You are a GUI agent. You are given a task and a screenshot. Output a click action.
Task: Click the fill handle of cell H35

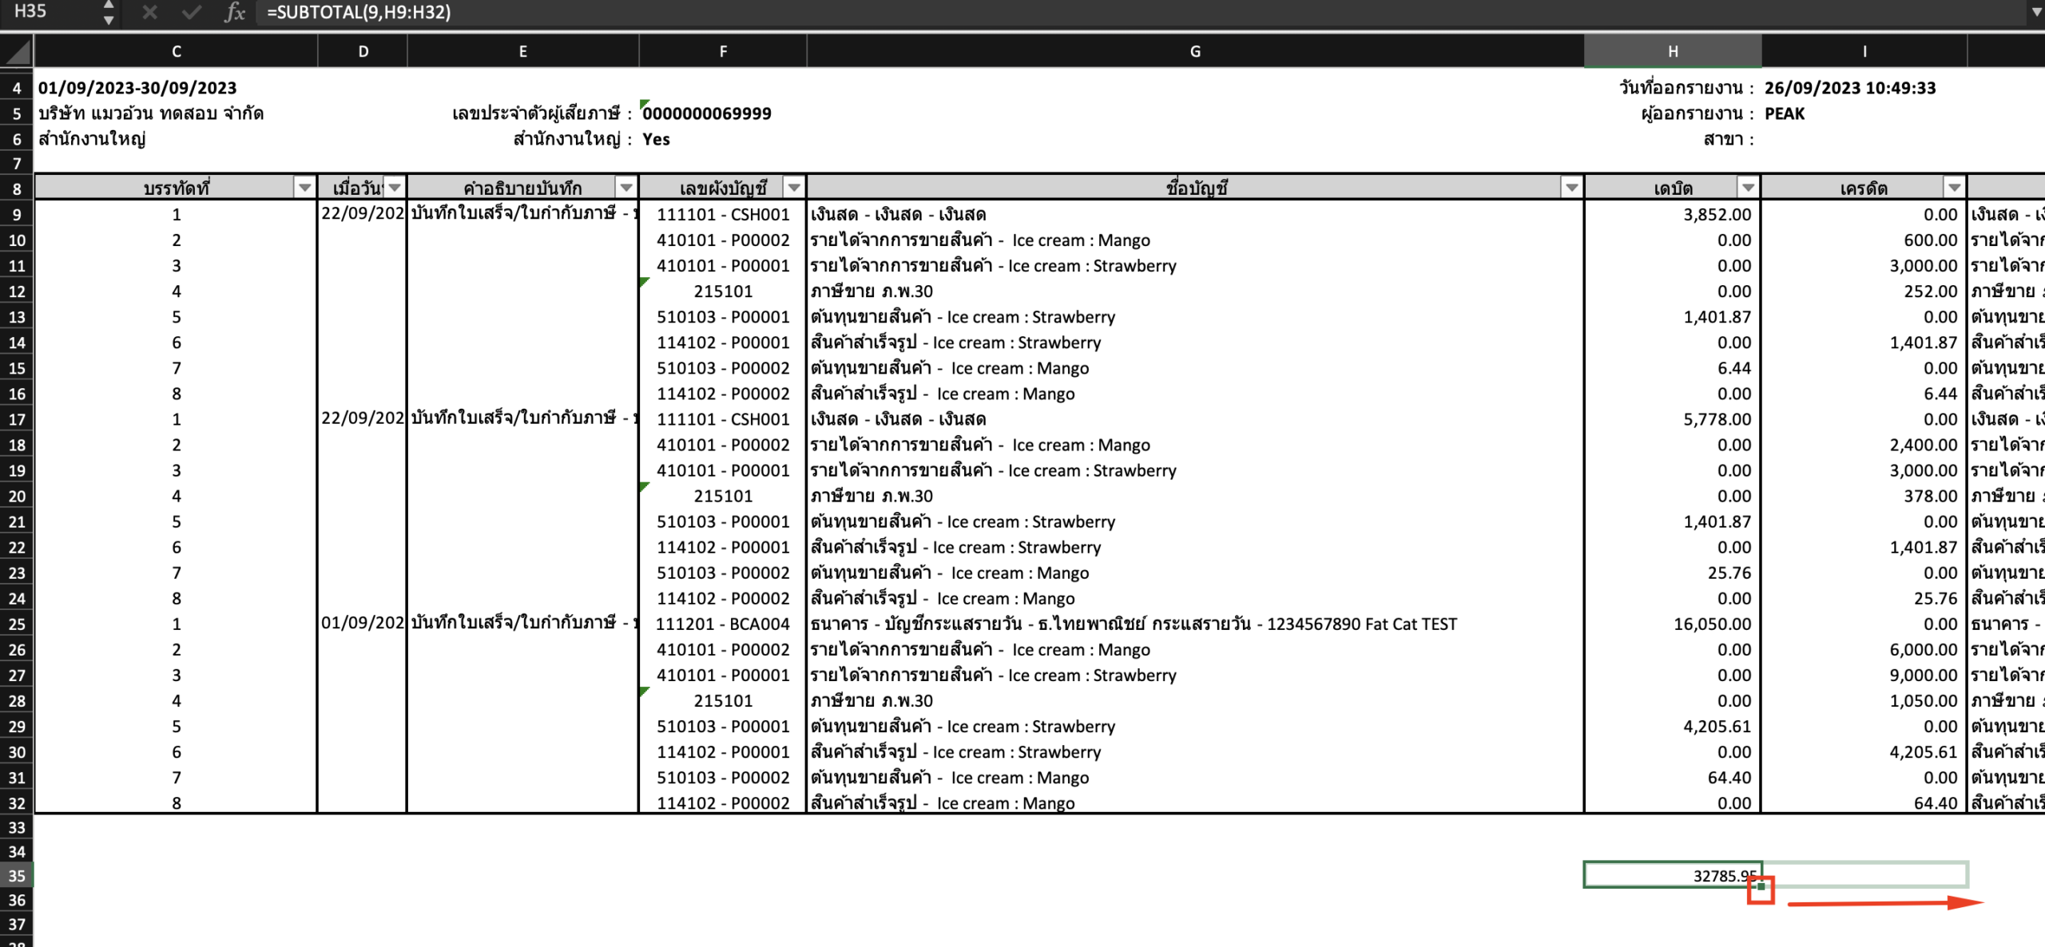[x=1761, y=887]
